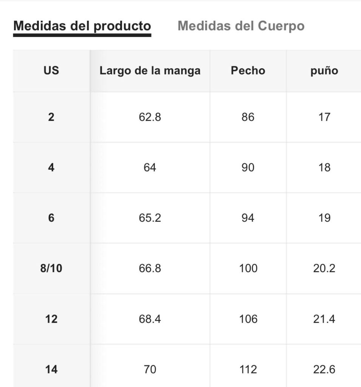Click sleeve length value 68.4
This screenshot has height=387, width=361.
(150, 319)
